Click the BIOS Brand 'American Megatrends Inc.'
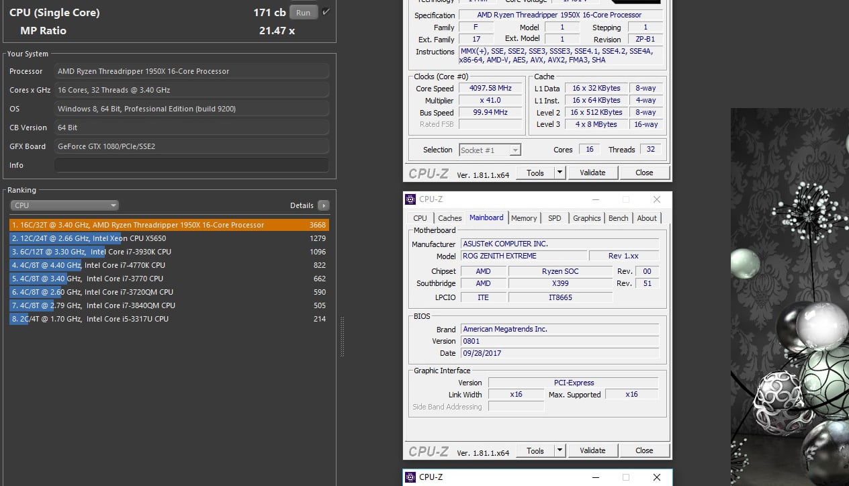The image size is (849, 486). click(x=560, y=330)
